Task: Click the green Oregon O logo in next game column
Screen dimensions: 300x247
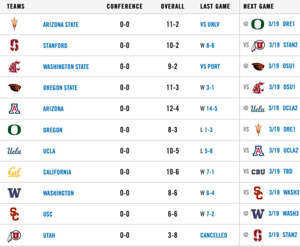Action: pyautogui.click(x=258, y=24)
